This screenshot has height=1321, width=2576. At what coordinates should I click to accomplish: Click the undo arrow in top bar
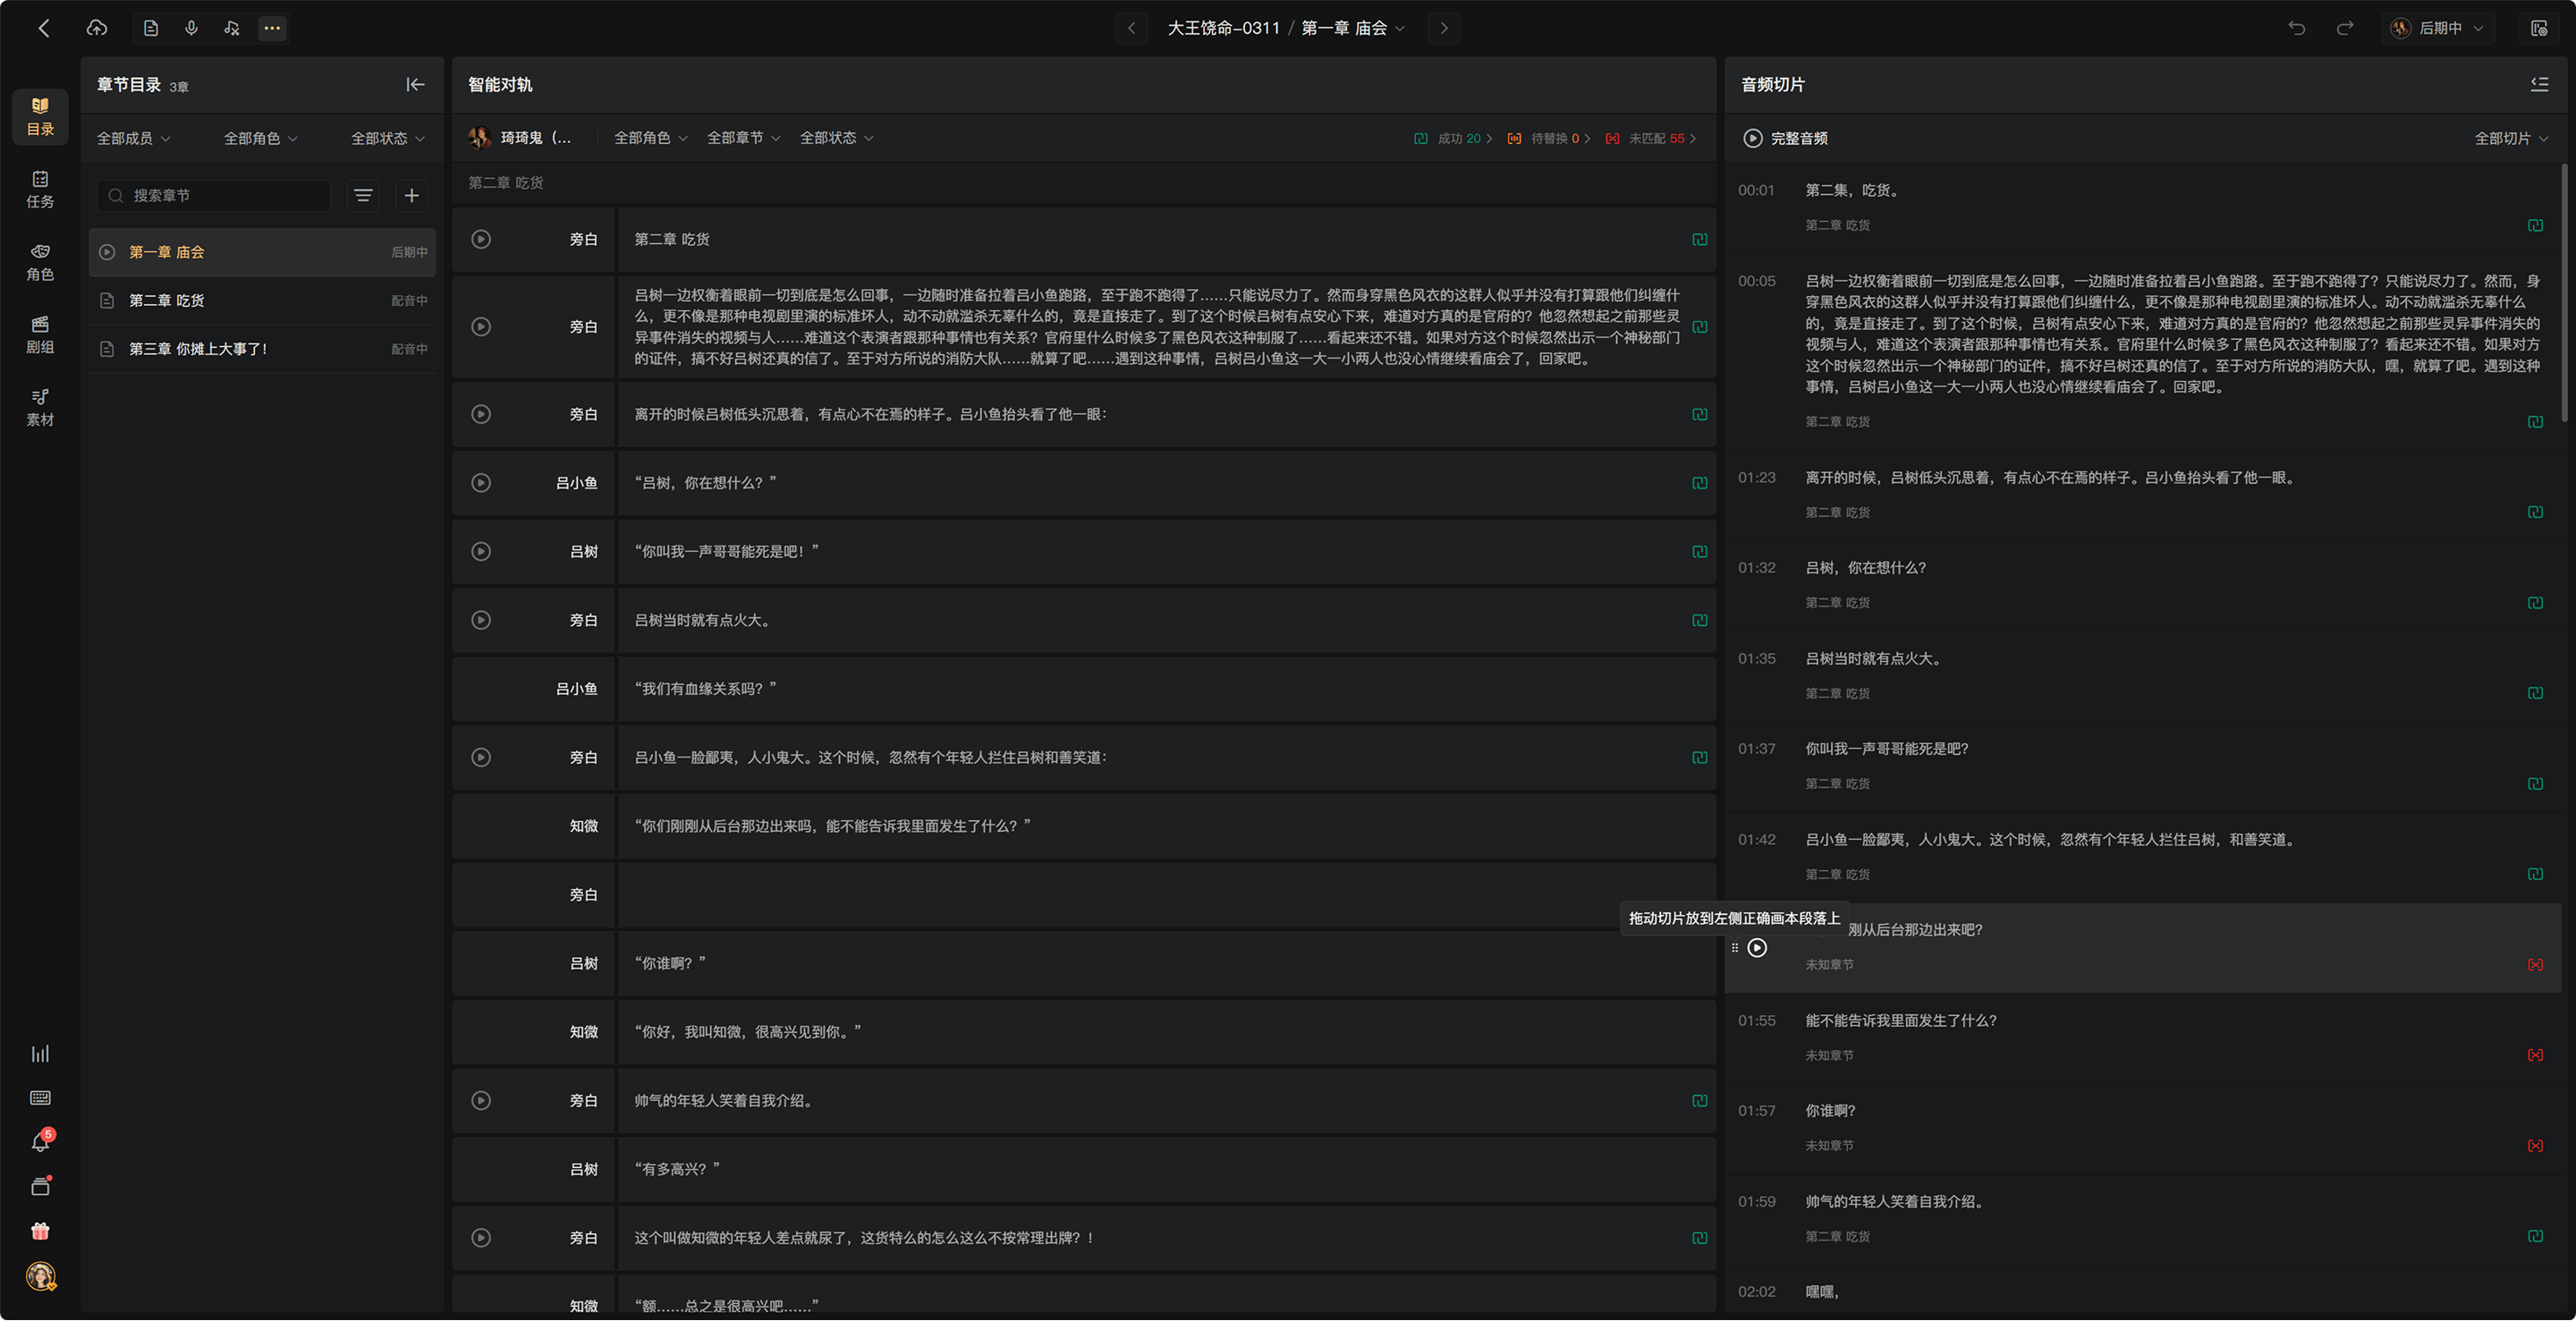click(x=2297, y=28)
